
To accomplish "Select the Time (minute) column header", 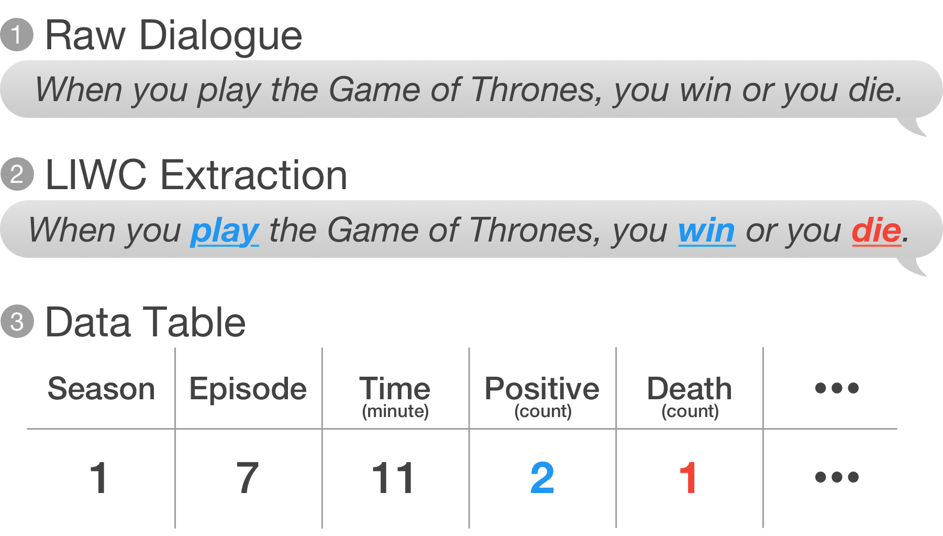I will point(395,397).
